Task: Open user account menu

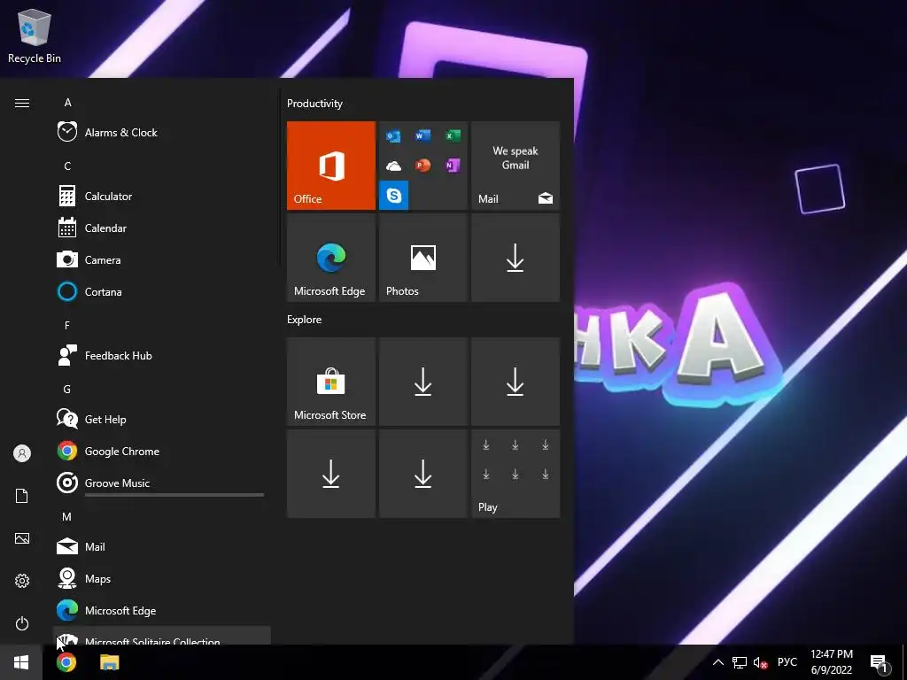Action: [22, 453]
